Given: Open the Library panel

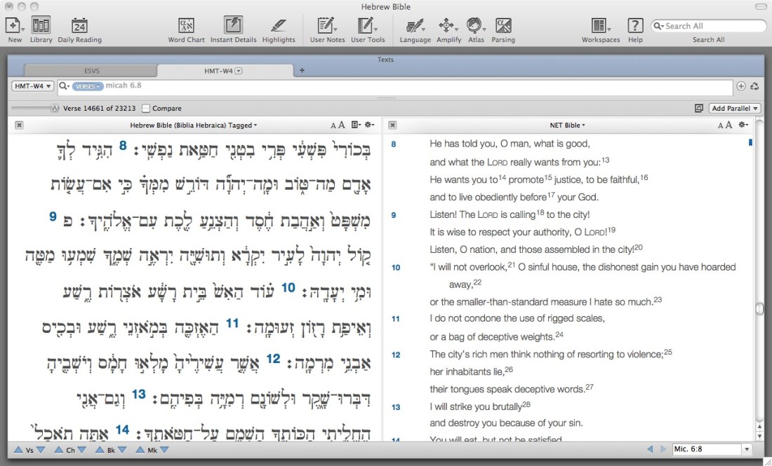Looking at the screenshot, I should pyautogui.click(x=41, y=27).
